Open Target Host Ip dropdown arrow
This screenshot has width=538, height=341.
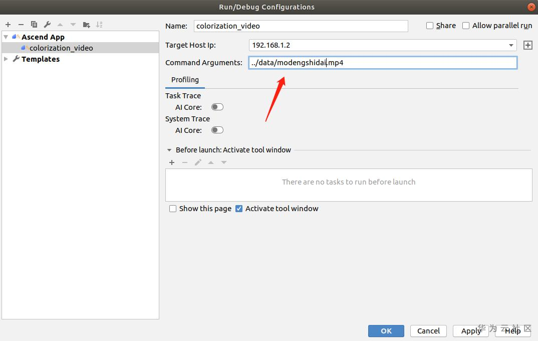pyautogui.click(x=511, y=45)
